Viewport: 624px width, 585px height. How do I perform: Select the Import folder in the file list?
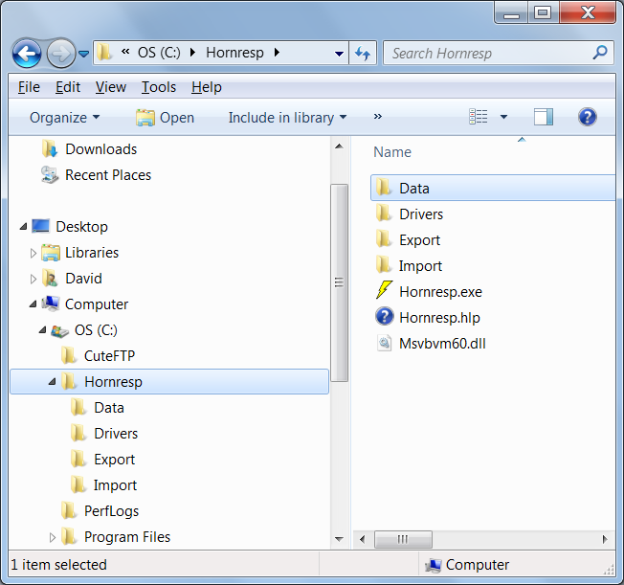point(420,266)
